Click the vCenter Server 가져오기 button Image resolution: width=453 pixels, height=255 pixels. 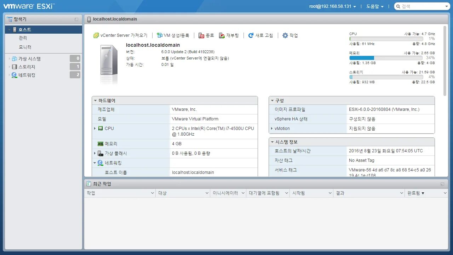coord(120,35)
